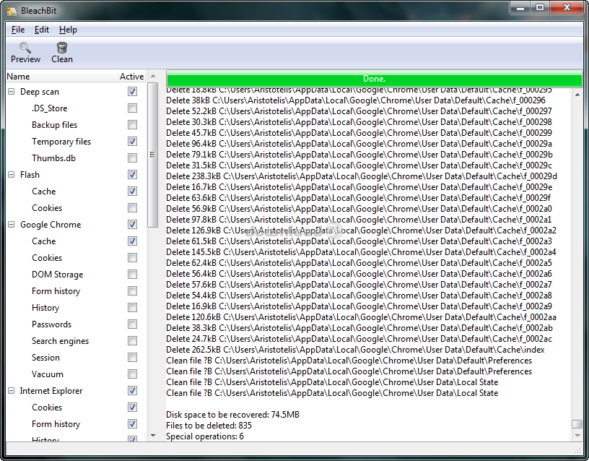Click the 'Delete 145.5kB' log line
The width and height of the screenshot is (589, 461).
[x=361, y=252]
